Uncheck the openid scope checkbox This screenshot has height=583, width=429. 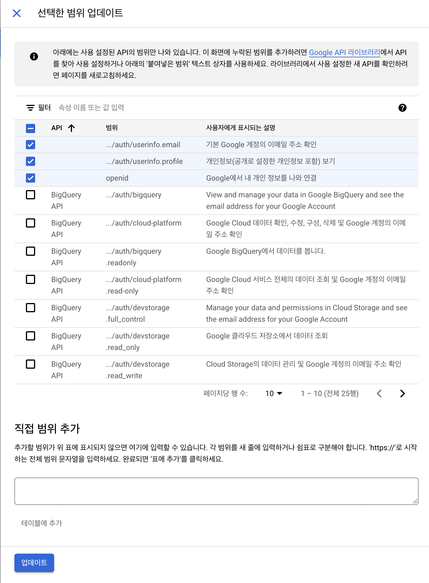(x=31, y=178)
